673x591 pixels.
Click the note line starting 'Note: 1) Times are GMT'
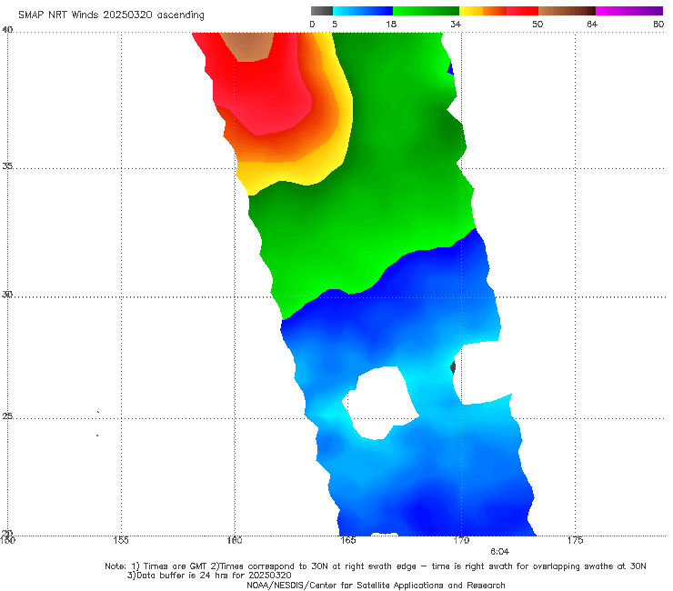tap(375, 566)
